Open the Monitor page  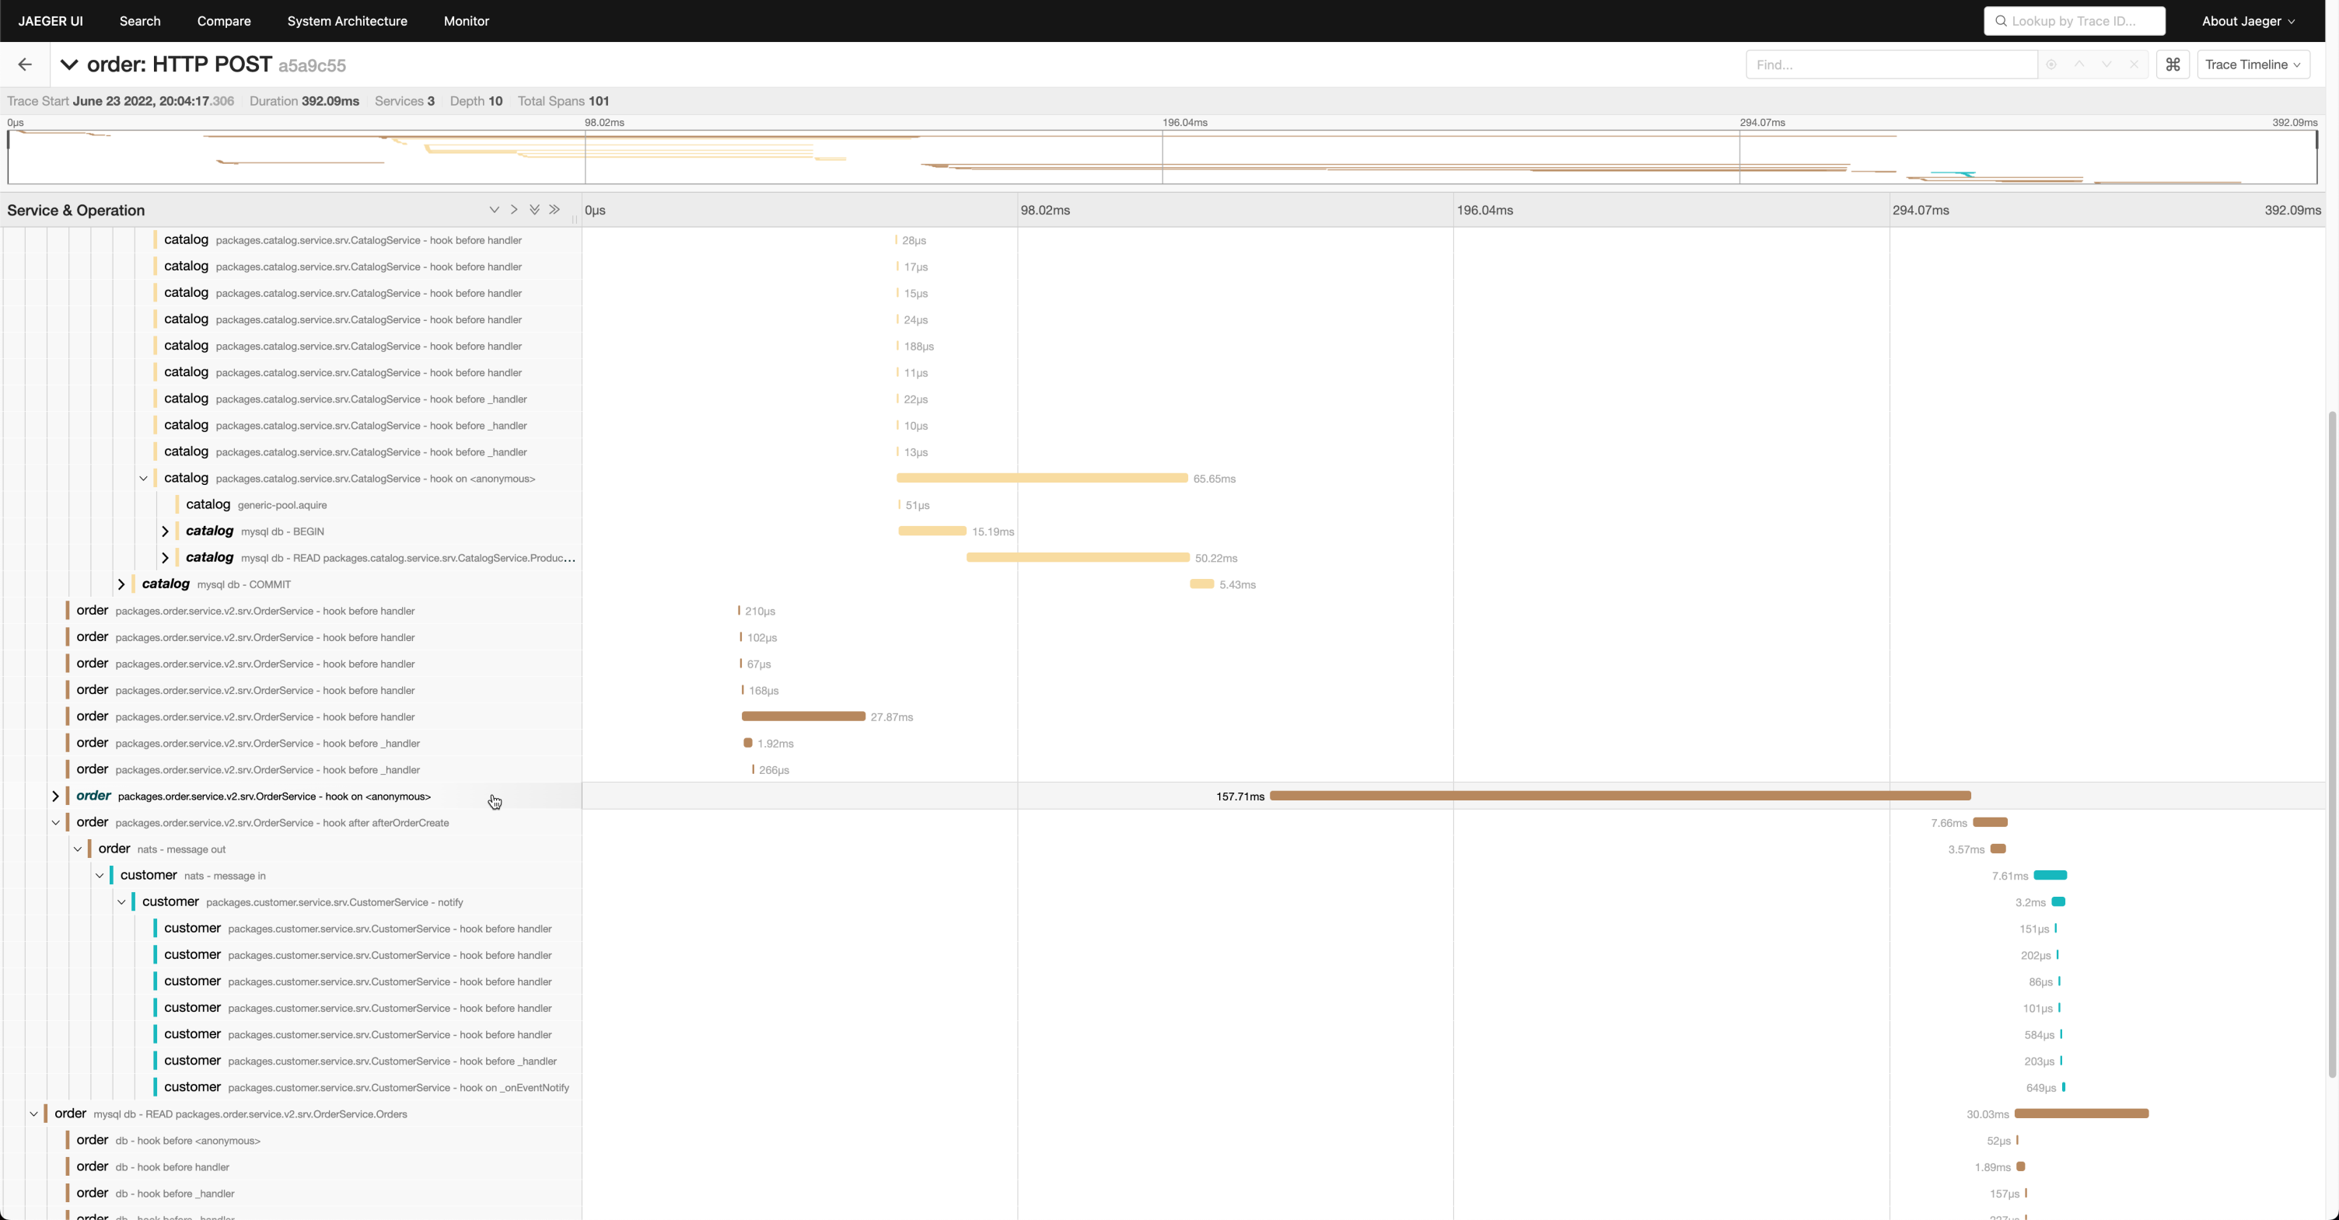[466, 21]
